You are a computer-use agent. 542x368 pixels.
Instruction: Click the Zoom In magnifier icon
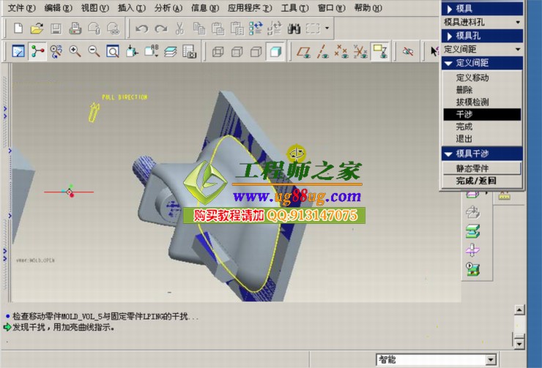point(75,51)
